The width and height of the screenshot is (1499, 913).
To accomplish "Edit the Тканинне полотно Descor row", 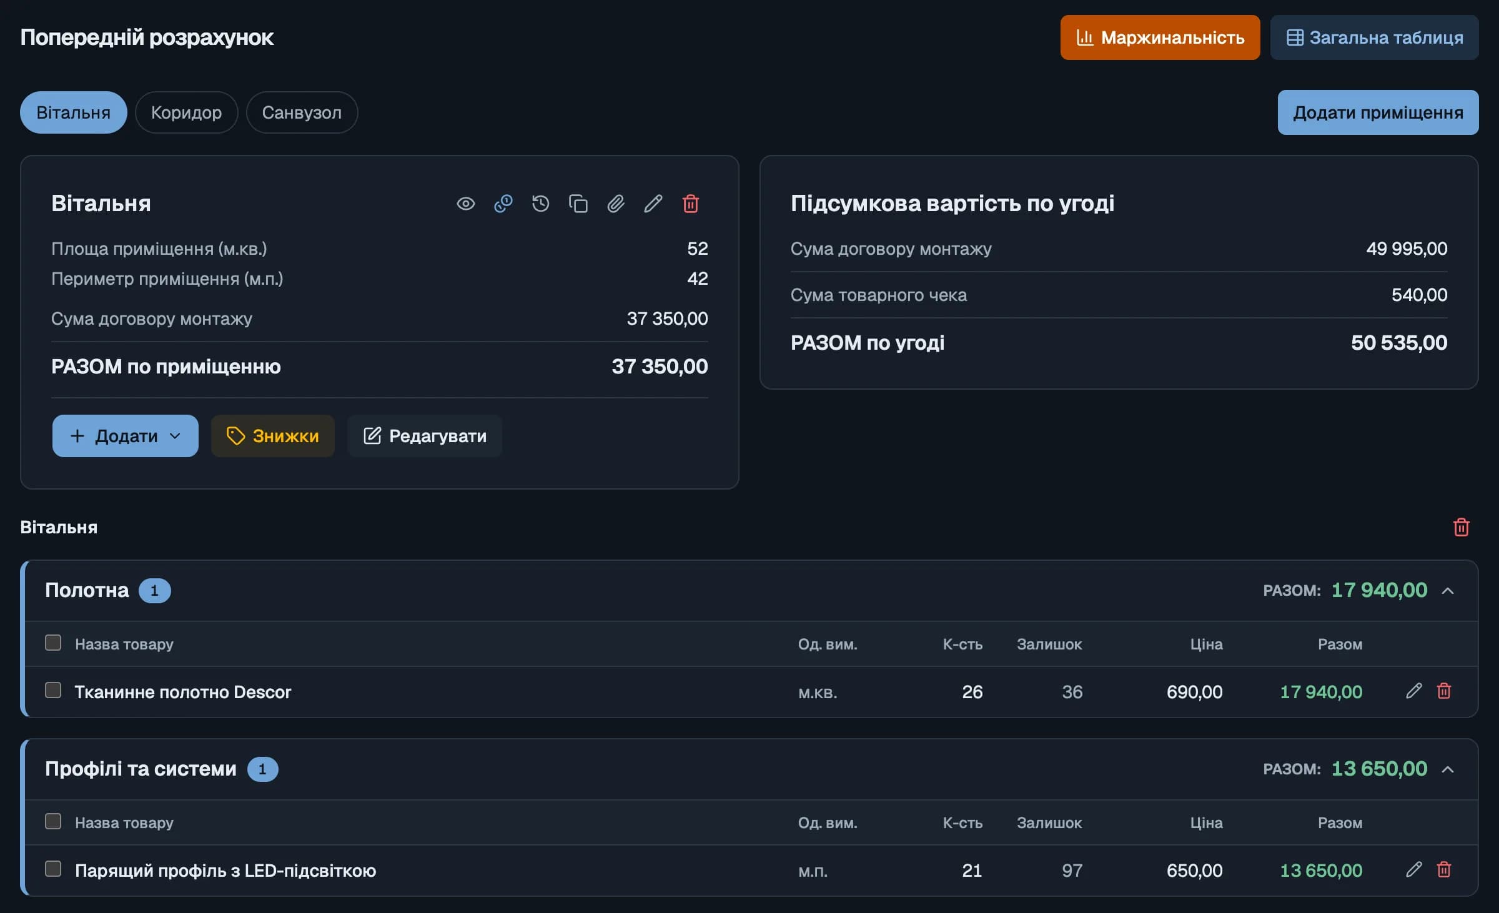I will [1413, 691].
